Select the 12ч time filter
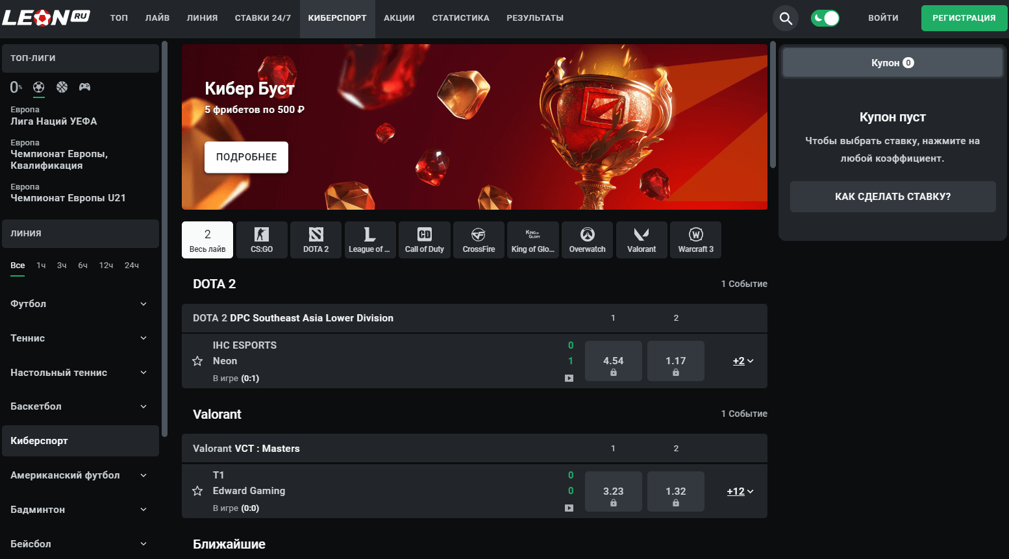 pos(106,266)
